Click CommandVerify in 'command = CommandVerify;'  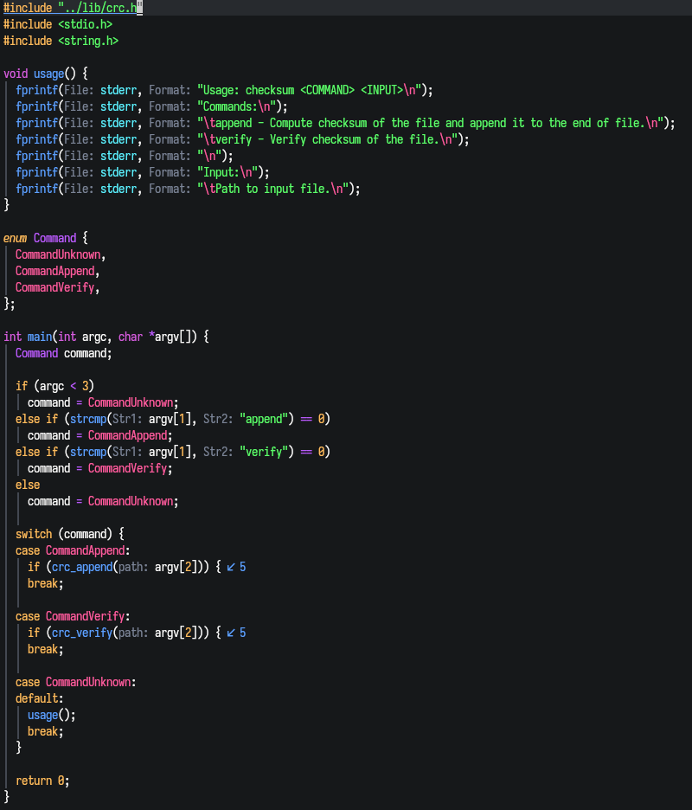(x=127, y=468)
